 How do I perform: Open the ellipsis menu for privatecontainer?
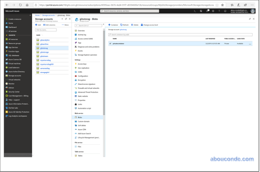point(250,44)
